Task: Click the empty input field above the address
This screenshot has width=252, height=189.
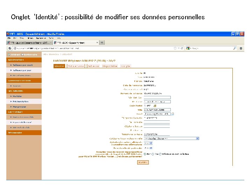Action: (157, 97)
